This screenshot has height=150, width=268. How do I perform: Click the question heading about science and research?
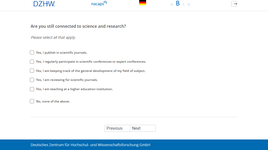pos(78,26)
